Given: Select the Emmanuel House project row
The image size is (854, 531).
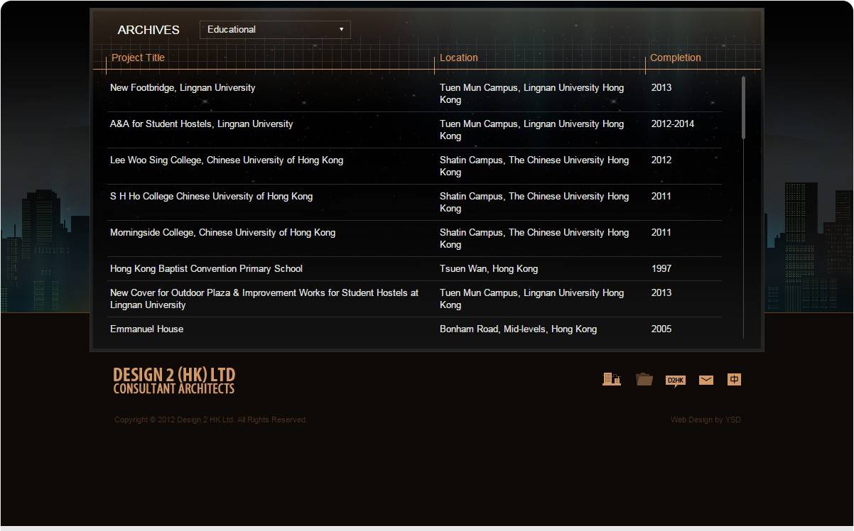Looking at the screenshot, I should click(146, 329).
